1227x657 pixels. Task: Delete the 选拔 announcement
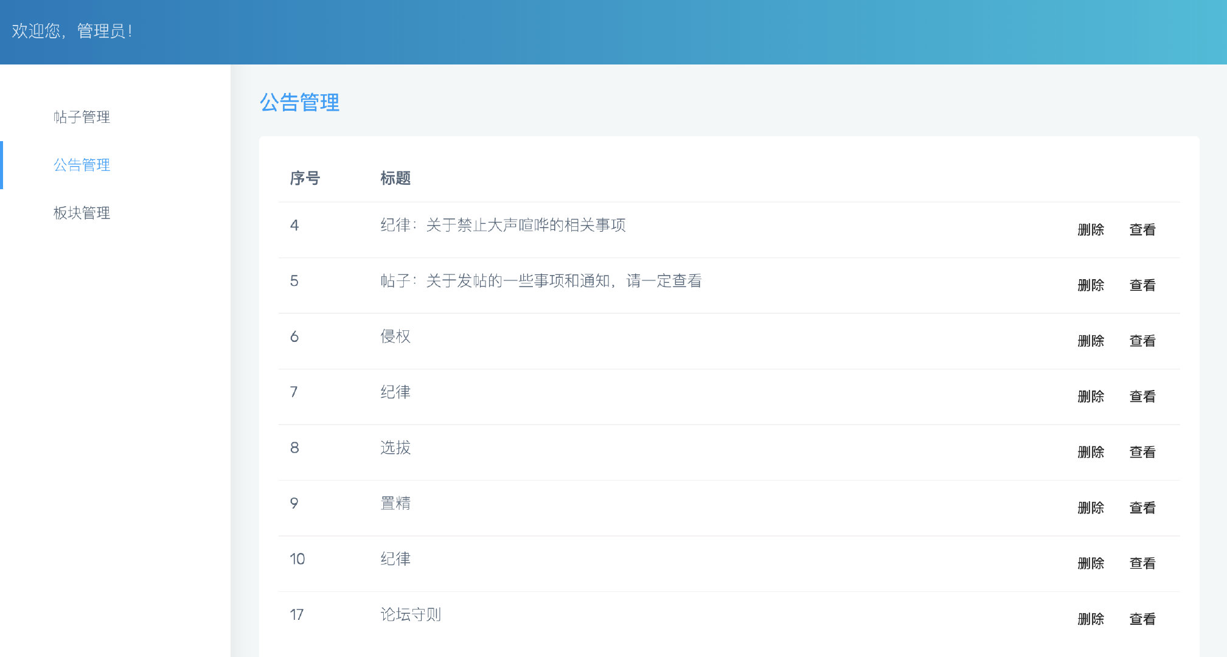coord(1091,453)
